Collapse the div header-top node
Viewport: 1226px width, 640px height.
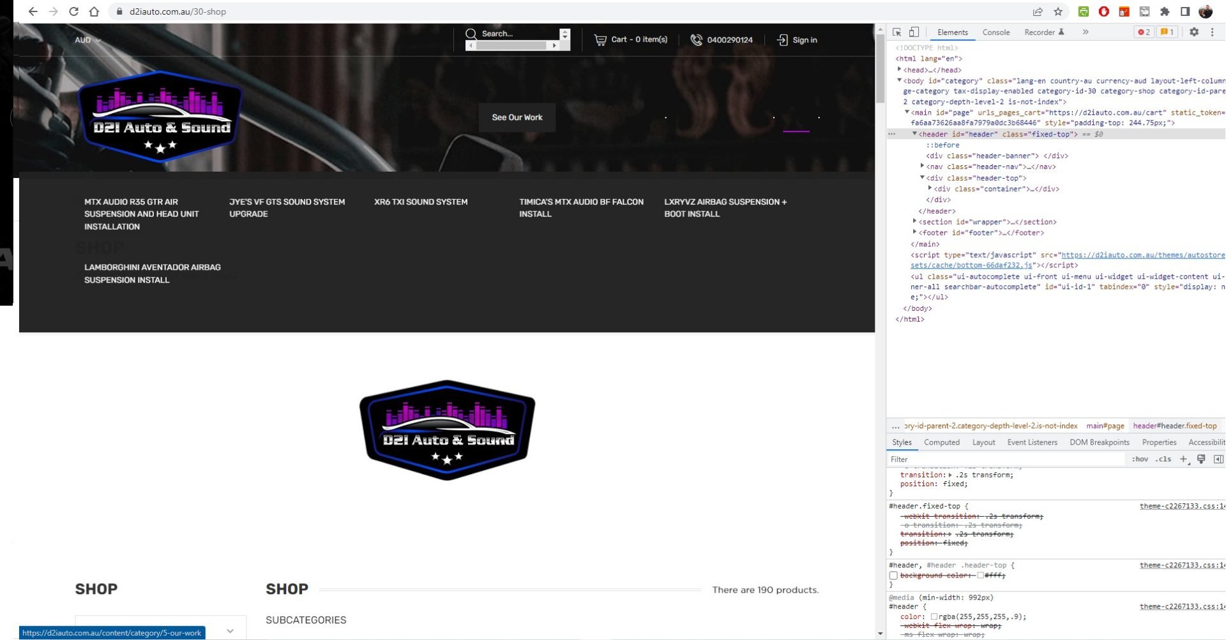point(922,177)
